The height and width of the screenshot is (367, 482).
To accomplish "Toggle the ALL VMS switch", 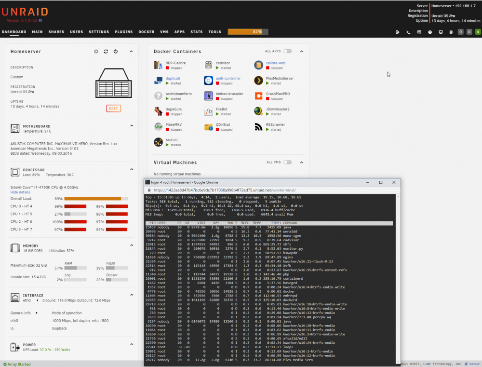I will pyautogui.click(x=287, y=162).
